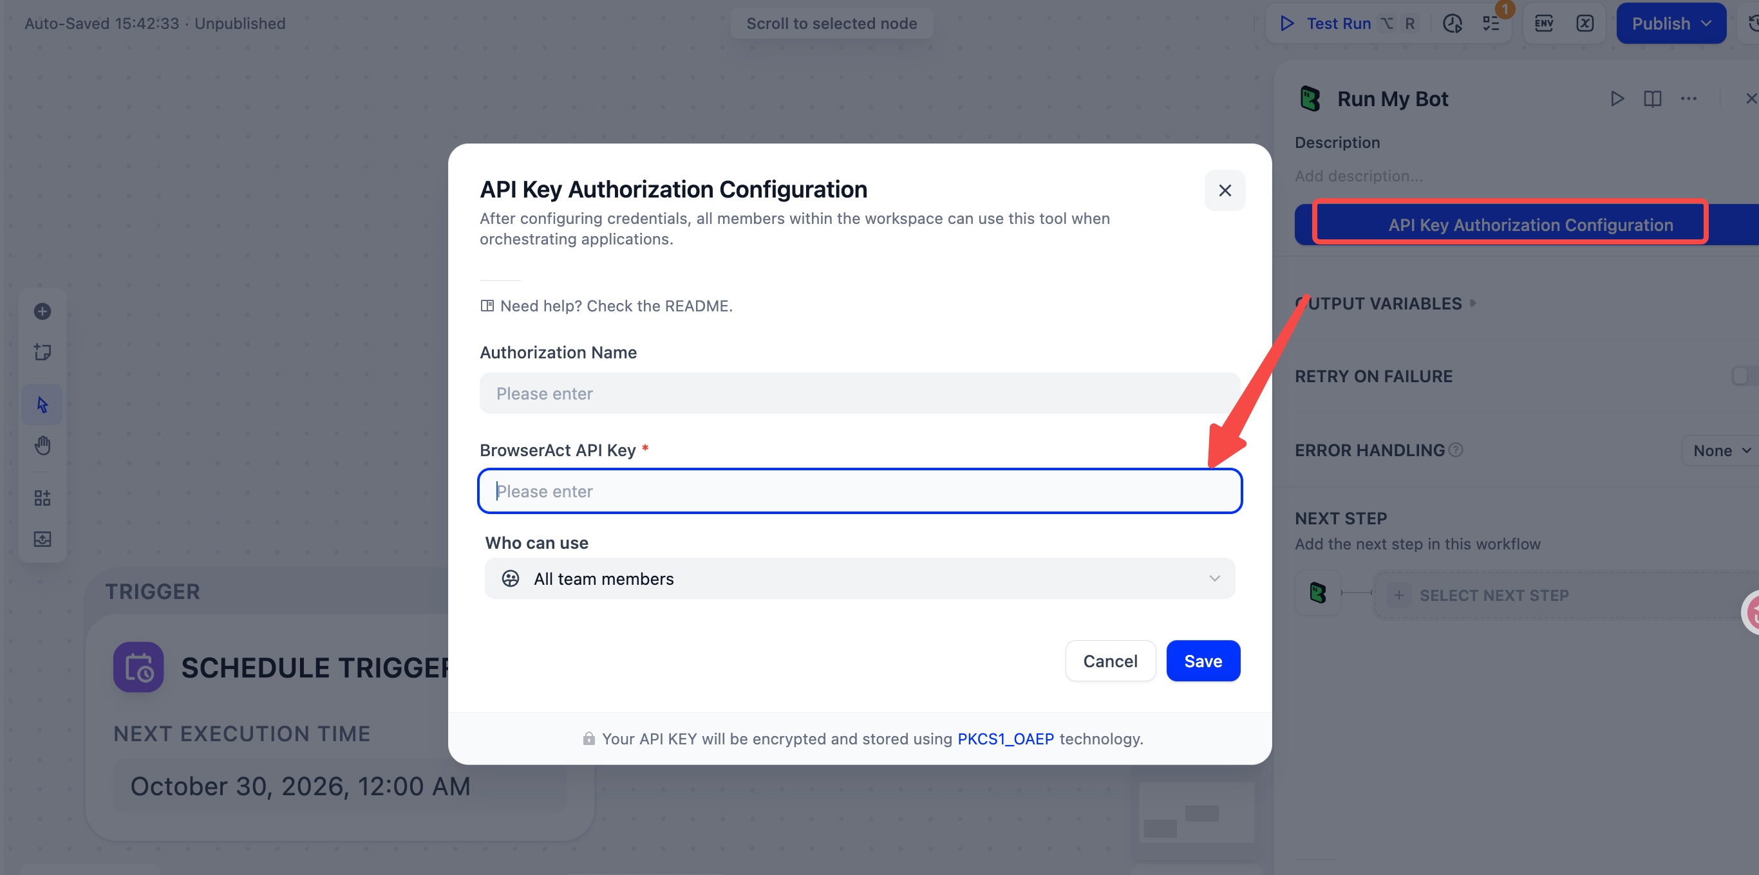Focus the BrowserAct API Key input field
1759x875 pixels.
tap(860, 491)
